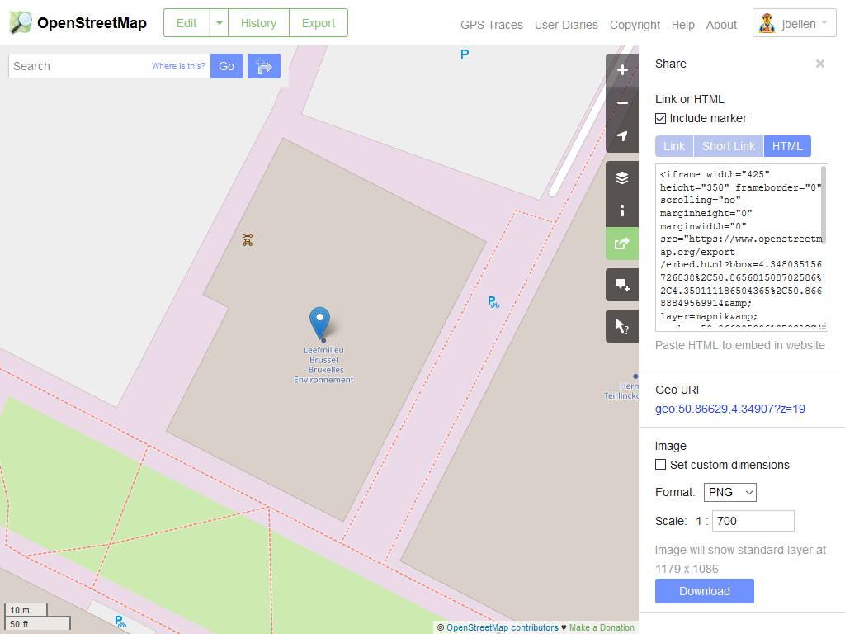845x634 pixels.
Task: Select the Link tab
Action: (x=674, y=146)
